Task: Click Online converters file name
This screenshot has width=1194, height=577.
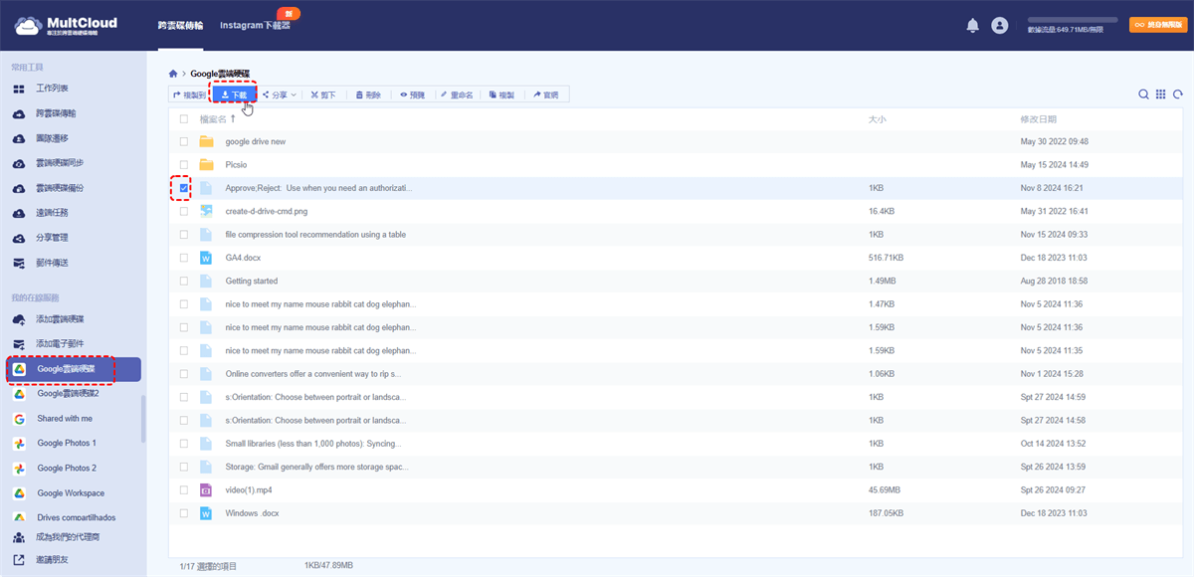Action: pyautogui.click(x=313, y=374)
